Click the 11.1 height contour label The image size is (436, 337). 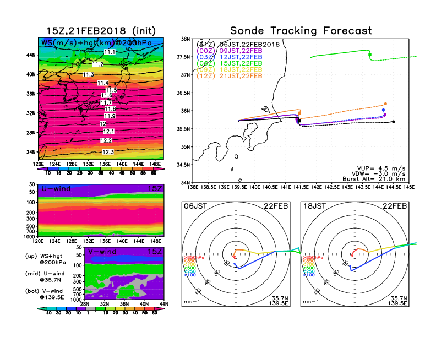pos(110,52)
